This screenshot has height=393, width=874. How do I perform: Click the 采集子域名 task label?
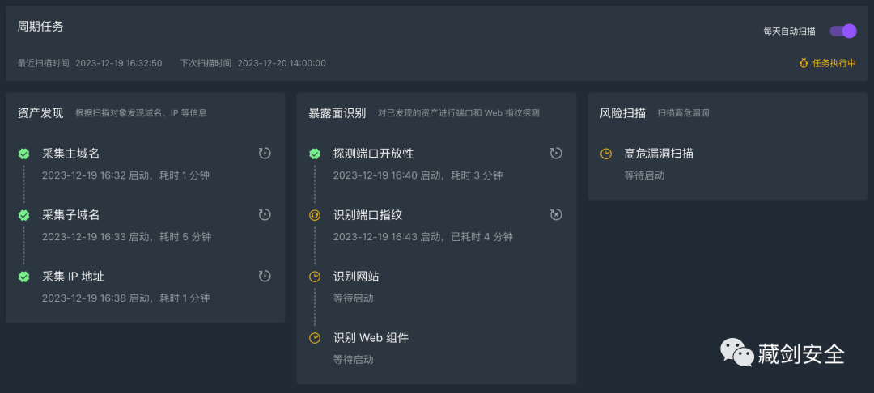pos(71,215)
